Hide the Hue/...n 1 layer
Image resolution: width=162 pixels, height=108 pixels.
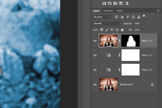click(95, 70)
